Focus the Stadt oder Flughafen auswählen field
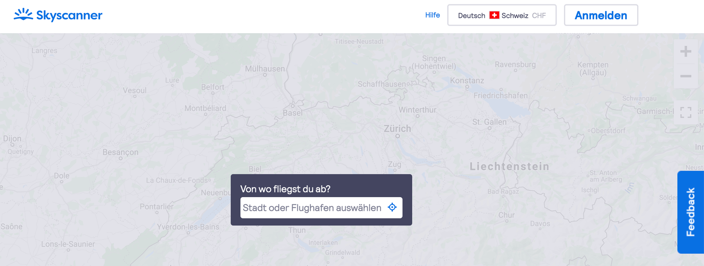The image size is (704, 266). [x=321, y=208]
